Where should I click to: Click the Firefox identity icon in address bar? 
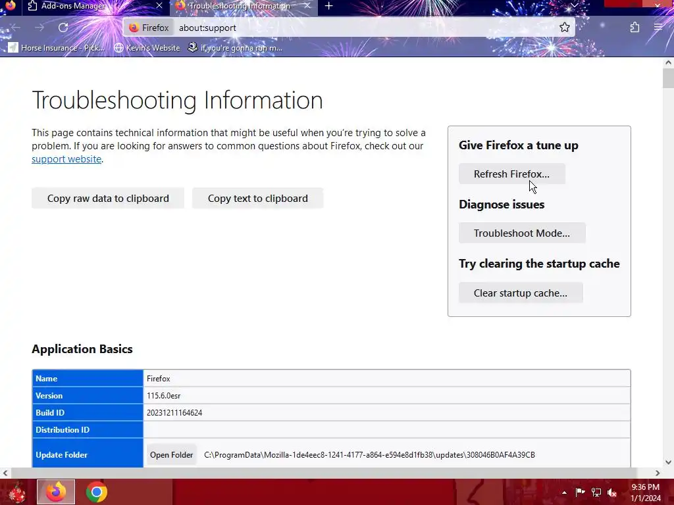point(149,28)
